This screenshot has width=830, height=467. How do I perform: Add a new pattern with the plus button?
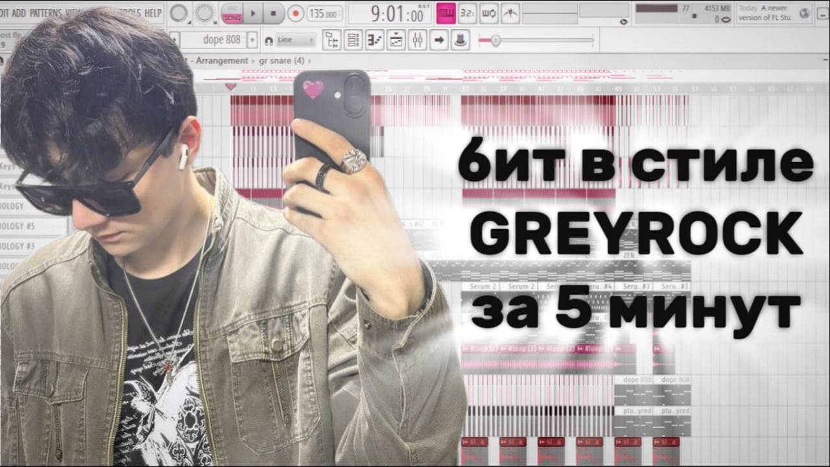point(252,40)
